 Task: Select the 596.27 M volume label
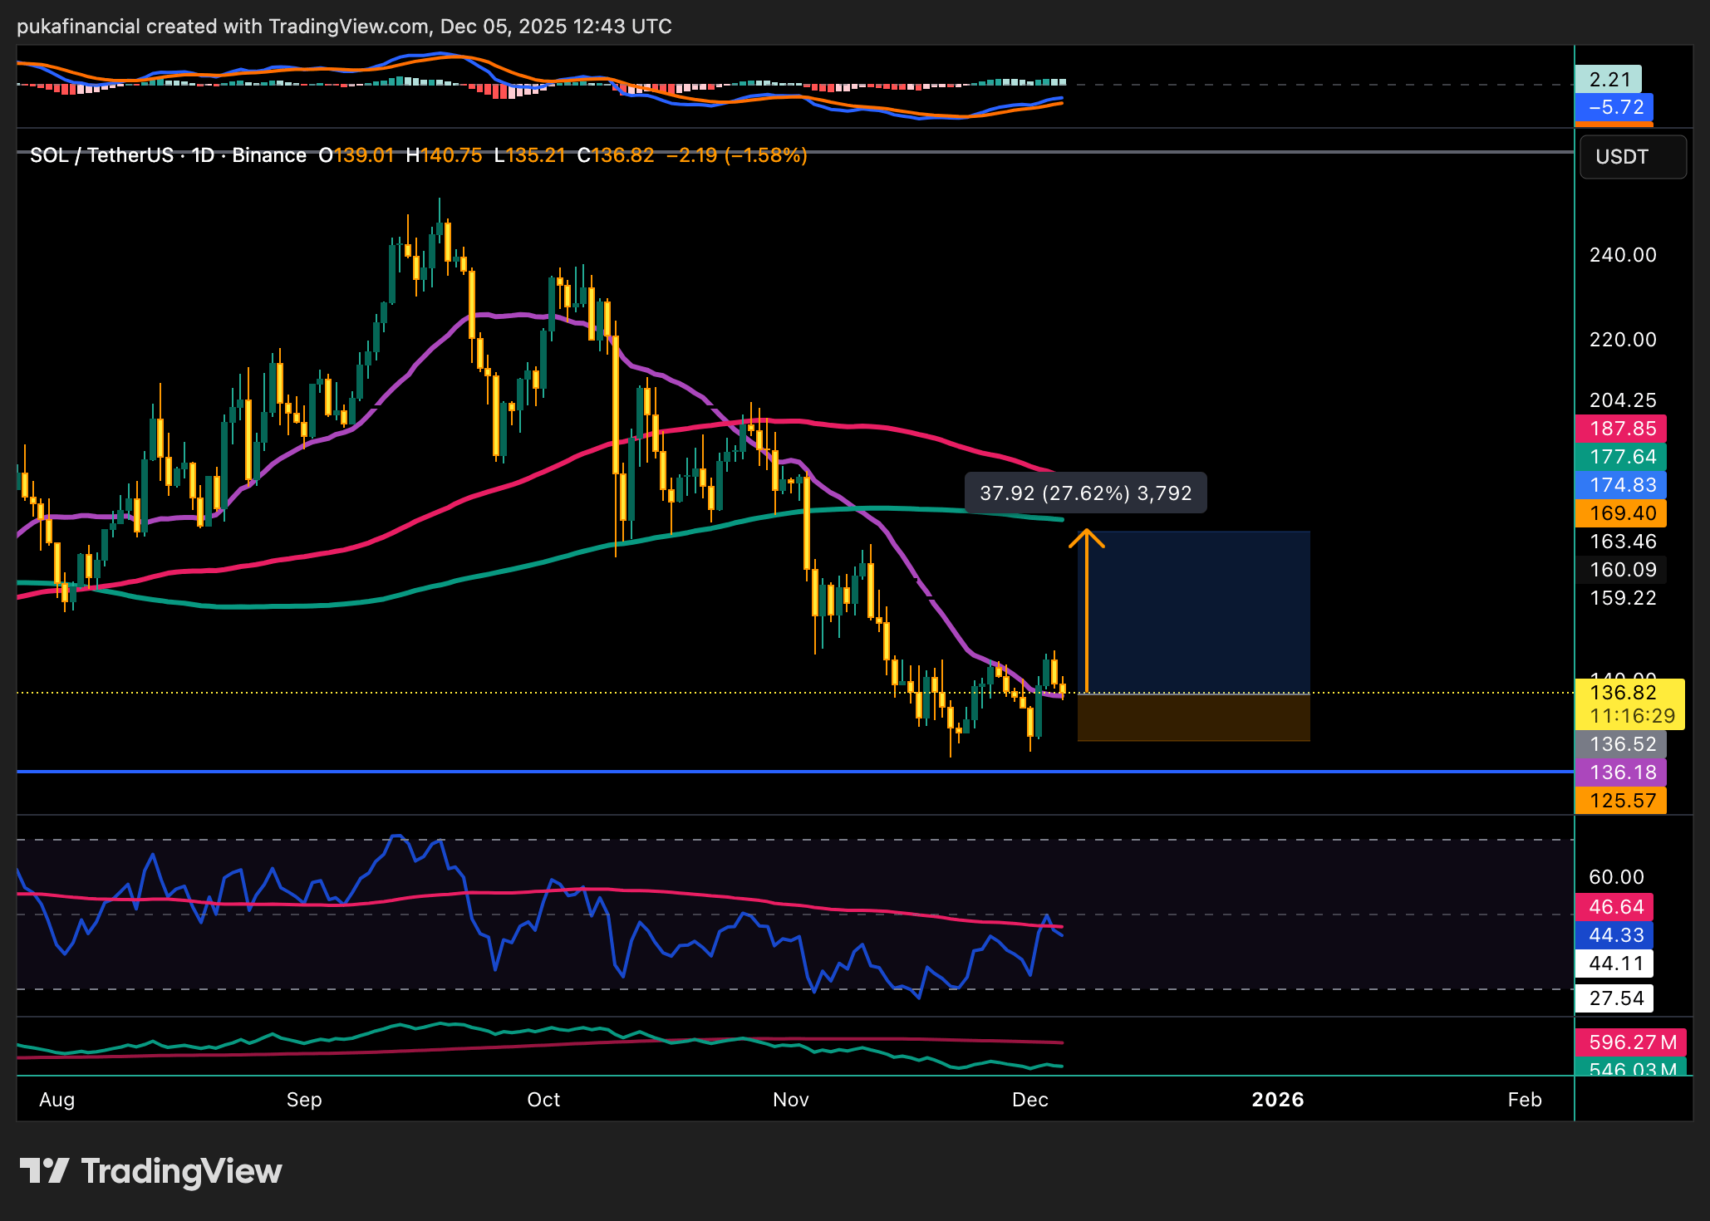pos(1630,1042)
